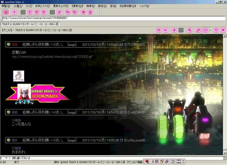
Task: Click the gray square in thread toolbar
Action: point(181,30)
